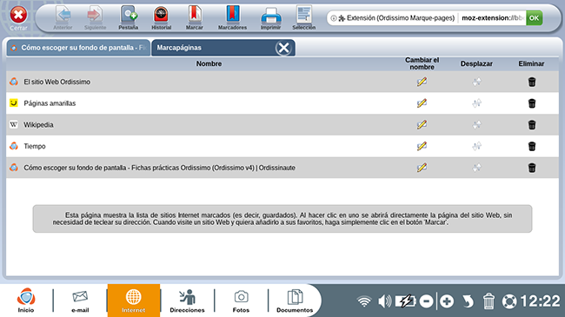Confirm the address with the green OK button
Screen dimensions: 565x317
coord(534,18)
